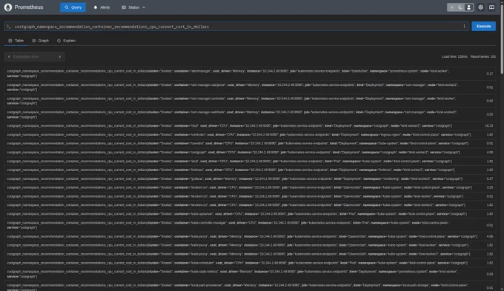The height and width of the screenshot is (291, 504).
Task: Open documentation via the book icon
Action: click(x=491, y=7)
